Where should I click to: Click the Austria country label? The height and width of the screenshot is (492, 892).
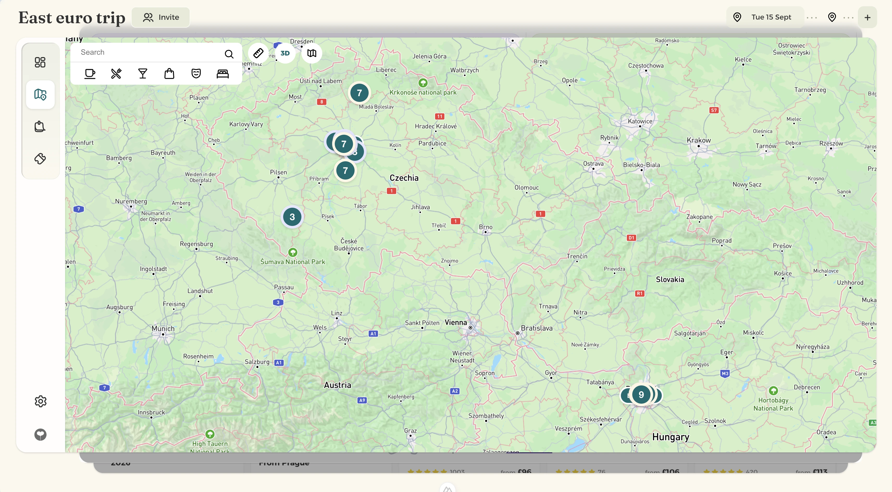338,385
